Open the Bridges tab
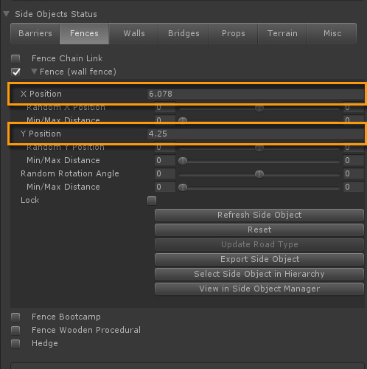 tap(183, 33)
